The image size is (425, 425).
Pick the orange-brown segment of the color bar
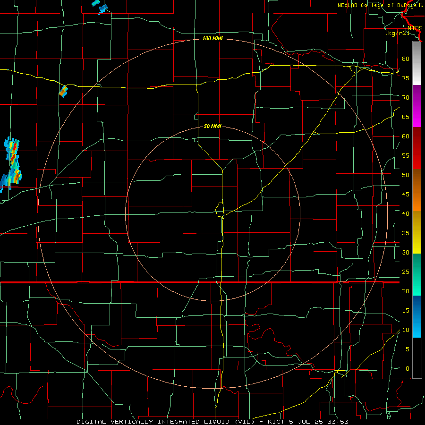[x=417, y=190]
